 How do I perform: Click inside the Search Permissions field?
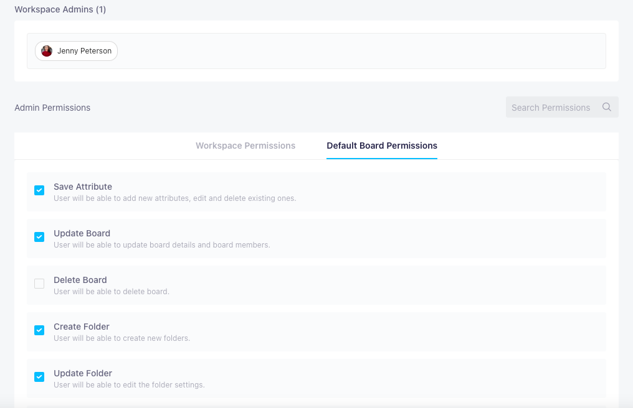pos(551,107)
